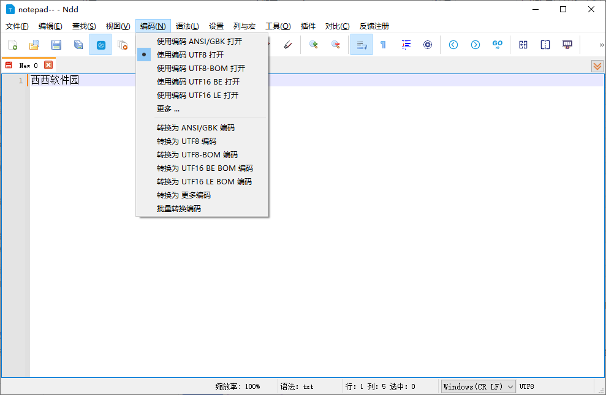
Task: Open the 编辑(E) menu
Action: [x=50, y=26]
